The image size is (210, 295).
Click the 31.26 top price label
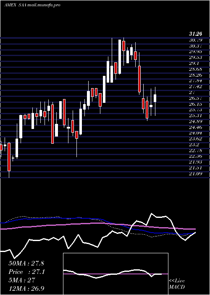[195, 34]
